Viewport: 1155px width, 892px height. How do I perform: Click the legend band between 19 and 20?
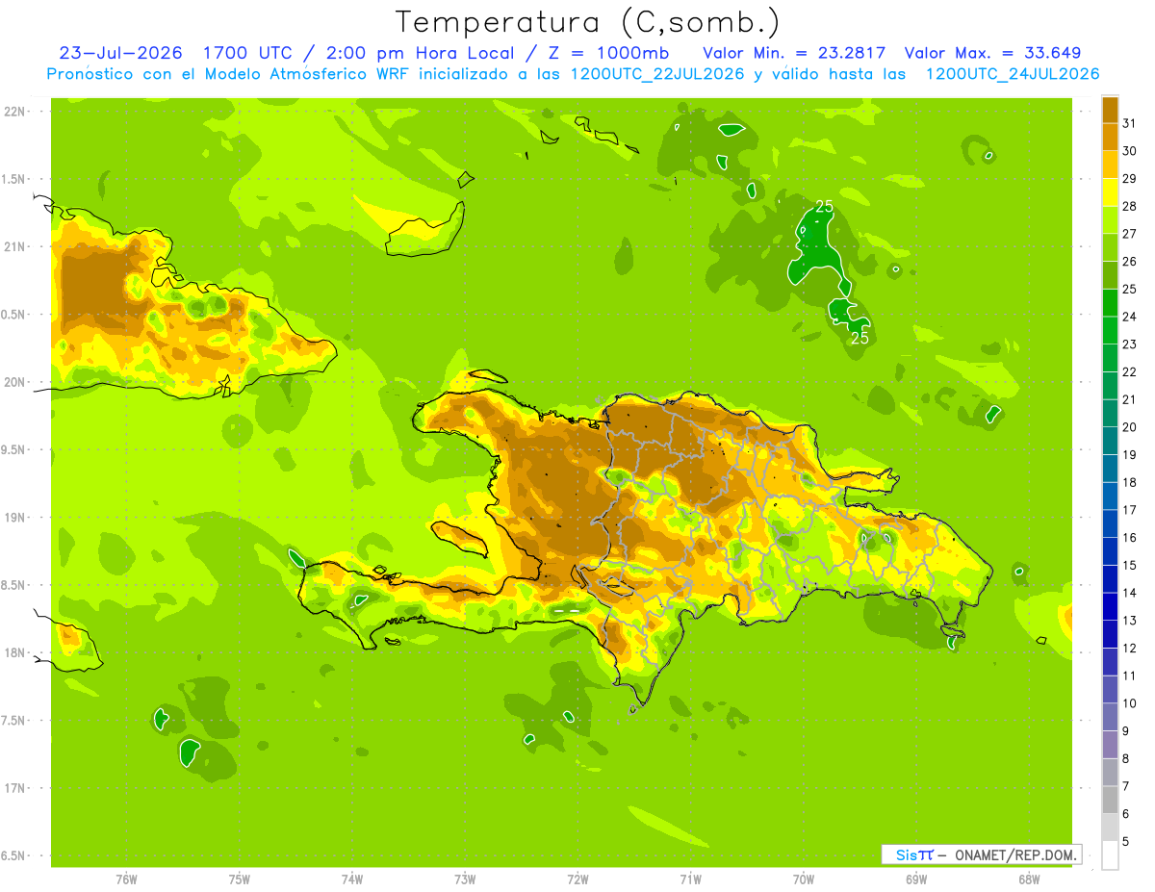pos(1110,441)
